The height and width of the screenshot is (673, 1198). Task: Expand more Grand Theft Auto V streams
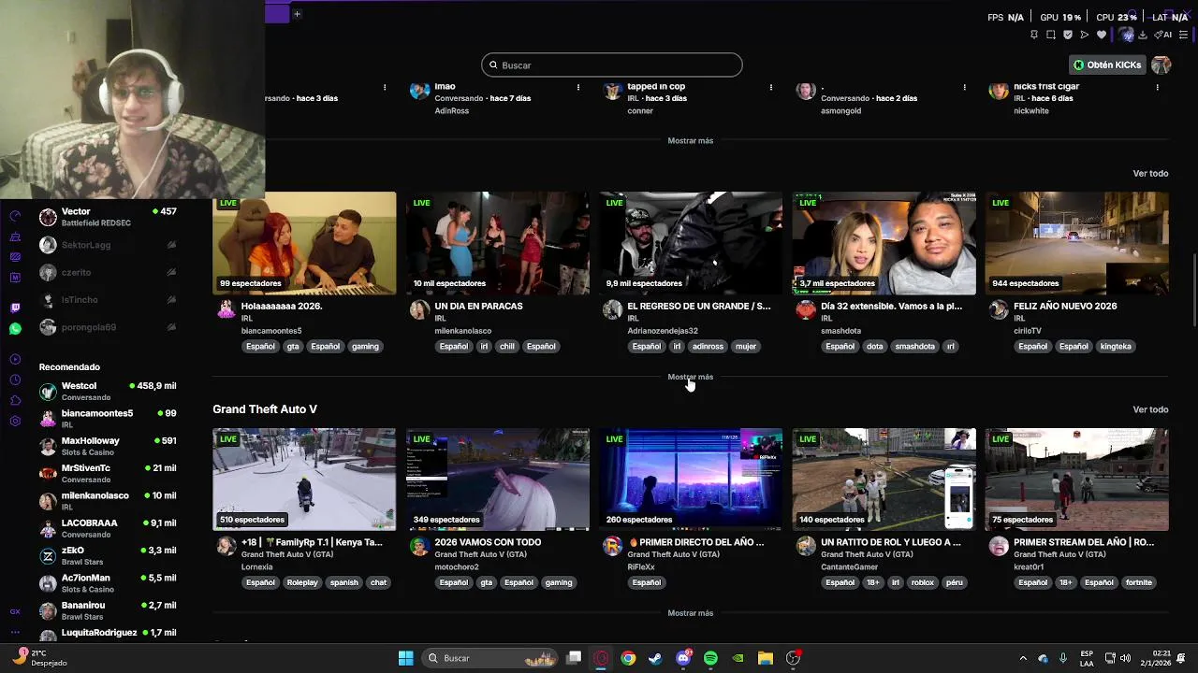tap(690, 613)
